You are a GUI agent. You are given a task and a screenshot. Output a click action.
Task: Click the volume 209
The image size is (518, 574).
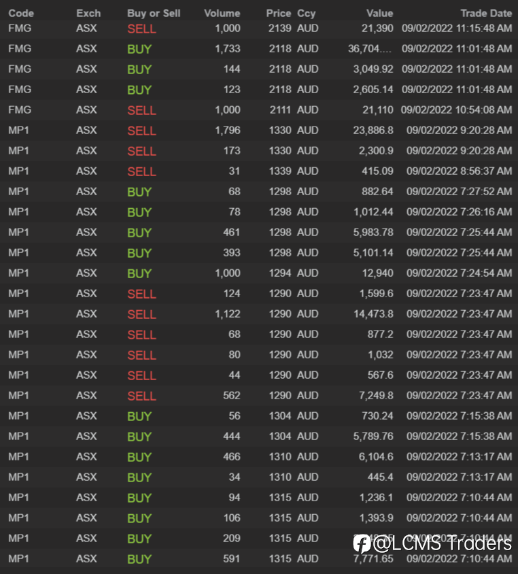(x=232, y=539)
